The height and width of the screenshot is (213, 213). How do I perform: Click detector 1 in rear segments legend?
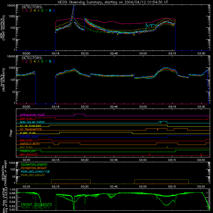coord(23,62)
